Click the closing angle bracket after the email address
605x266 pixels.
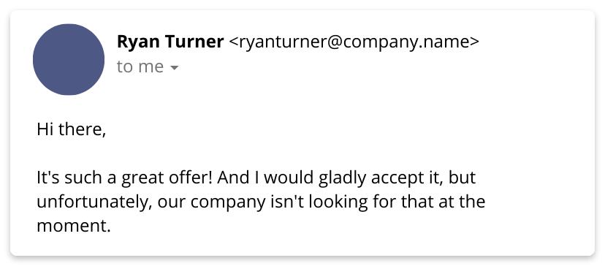(474, 42)
